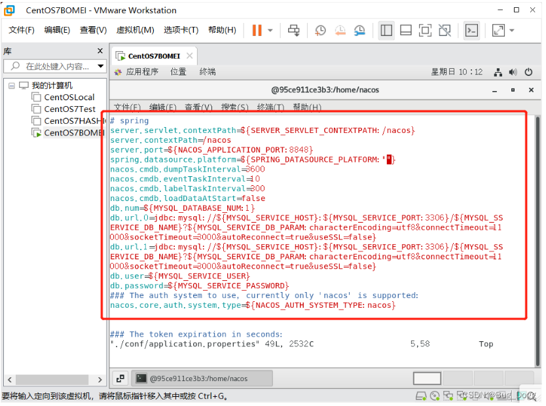This screenshot has width=546, height=406.
Task: Click the stretch guest display icon
Action: pos(498,30)
